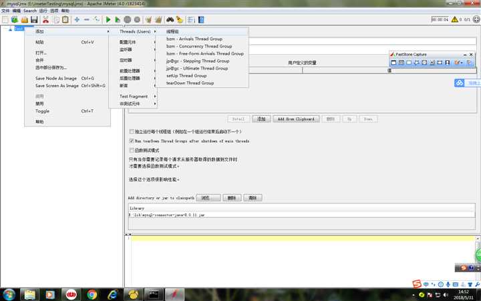Click the Toggle node toolbar icon
481x301 pixels.
(97, 19)
